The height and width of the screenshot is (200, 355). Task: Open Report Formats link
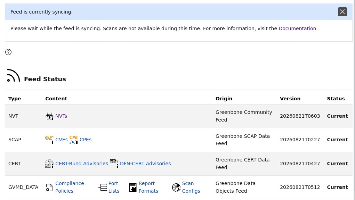[148, 187]
